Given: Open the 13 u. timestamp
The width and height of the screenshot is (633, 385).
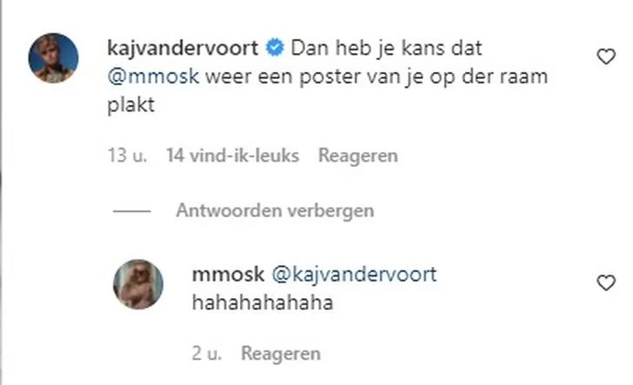Looking at the screenshot, I should click(127, 156).
